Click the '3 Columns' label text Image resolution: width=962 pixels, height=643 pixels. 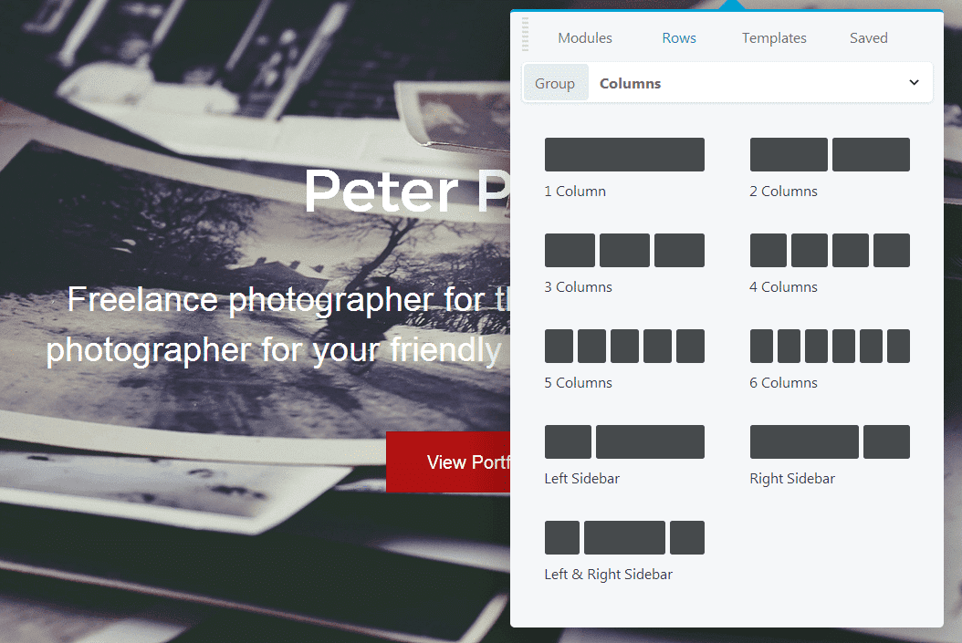pos(578,287)
